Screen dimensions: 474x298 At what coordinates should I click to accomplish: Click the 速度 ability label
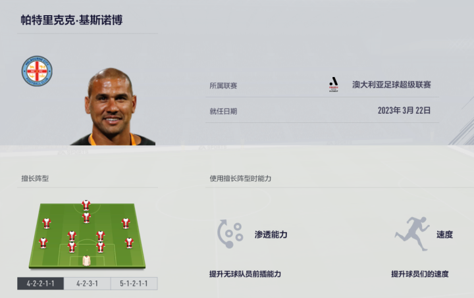coord(444,234)
